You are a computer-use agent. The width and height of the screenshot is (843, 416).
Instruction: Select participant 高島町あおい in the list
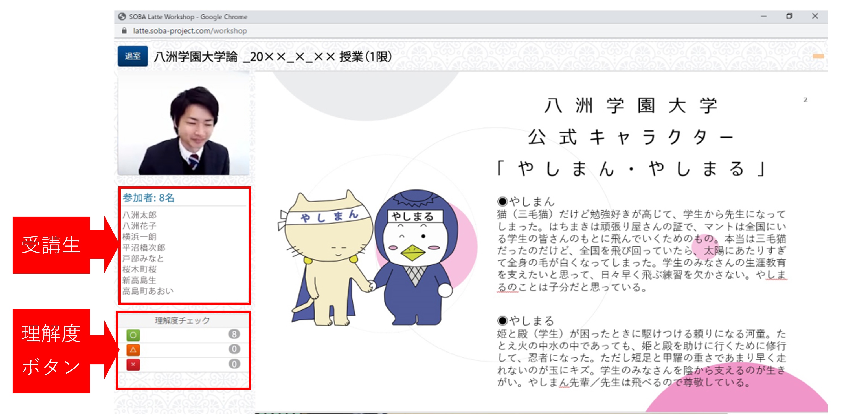[148, 291]
